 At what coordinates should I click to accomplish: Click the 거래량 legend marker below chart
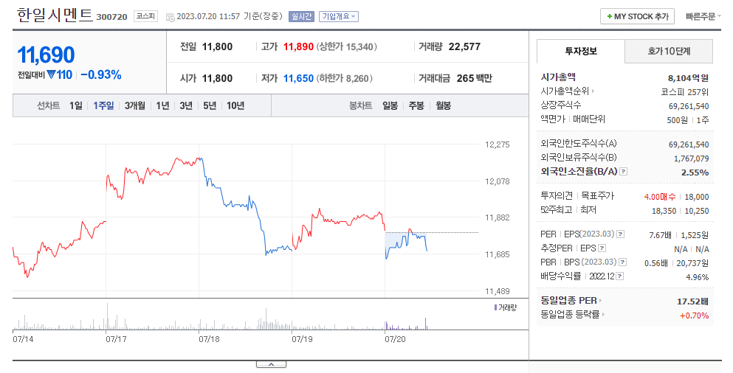(495, 307)
